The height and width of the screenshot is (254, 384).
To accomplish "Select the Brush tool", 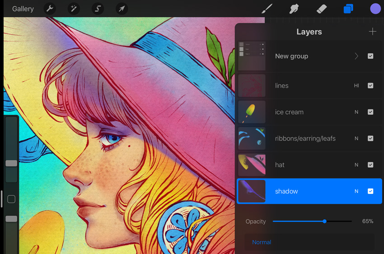I will (267, 9).
